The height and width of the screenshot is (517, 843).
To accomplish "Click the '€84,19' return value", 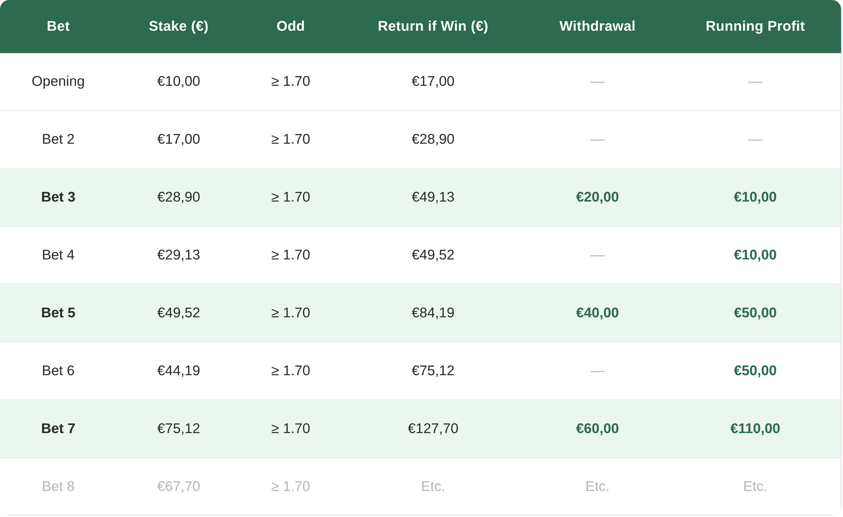I will (433, 313).
